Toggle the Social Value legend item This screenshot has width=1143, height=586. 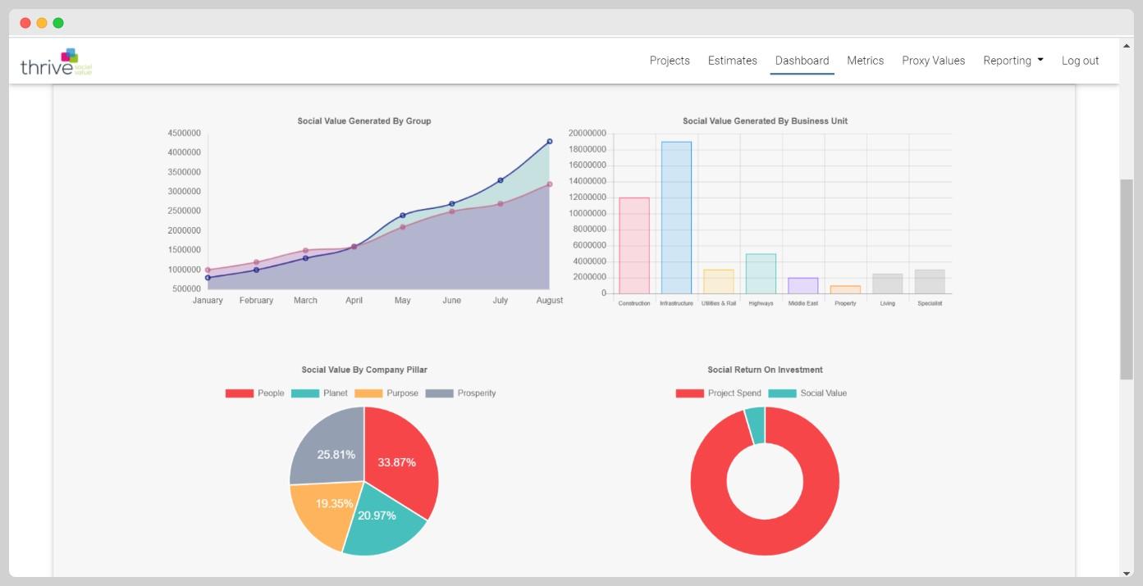807,393
